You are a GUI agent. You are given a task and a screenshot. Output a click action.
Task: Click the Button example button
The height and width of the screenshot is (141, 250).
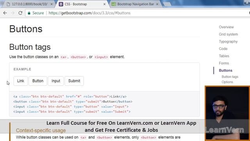(38, 81)
